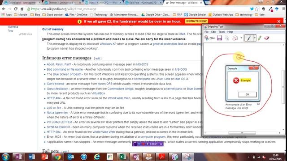Open the Google Scholar bookmark
This screenshot has height=161, width=287.
(x=195, y=15)
